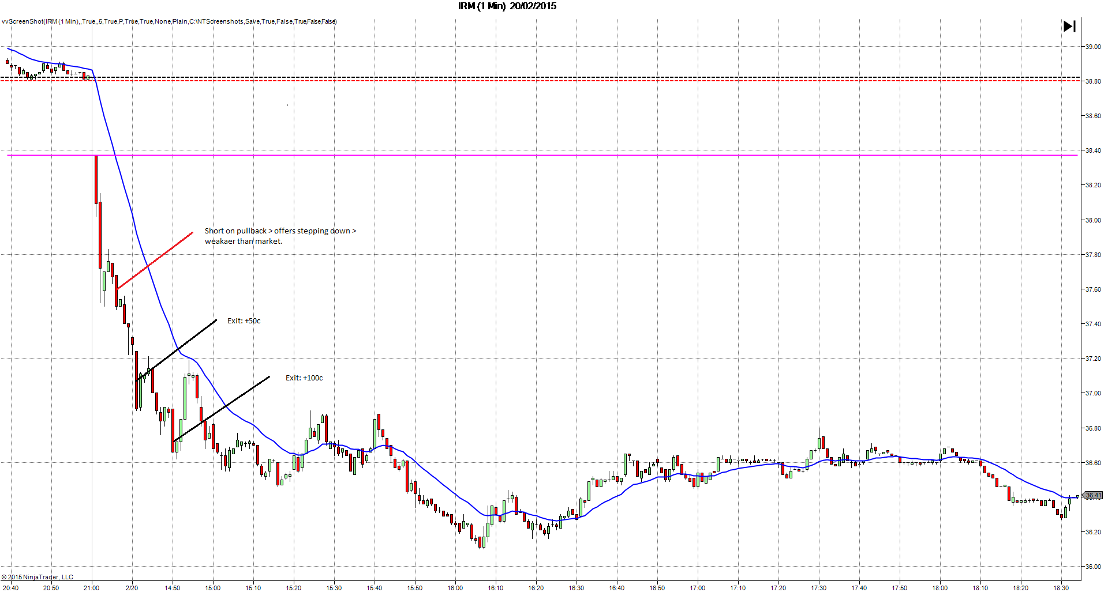Select the 'Exit: +100c' annotation
The width and height of the screenshot is (1108, 596).
pyautogui.click(x=304, y=378)
